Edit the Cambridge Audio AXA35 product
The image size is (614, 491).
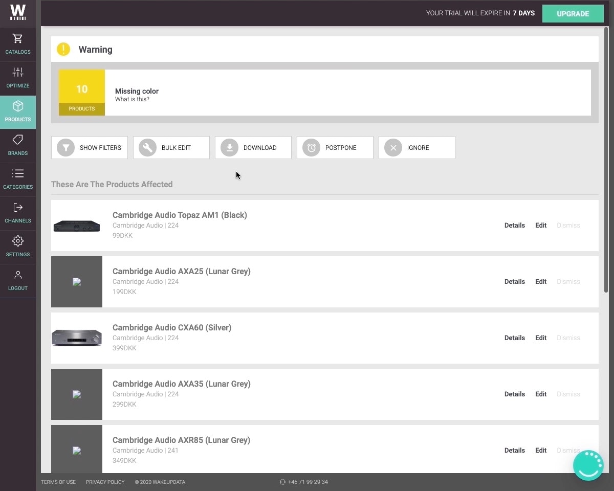pyautogui.click(x=541, y=394)
